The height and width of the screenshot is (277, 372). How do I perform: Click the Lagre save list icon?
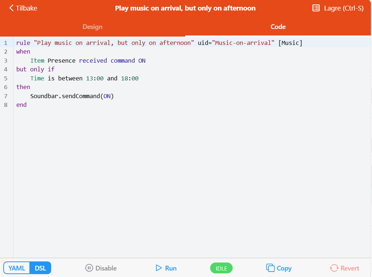click(316, 8)
